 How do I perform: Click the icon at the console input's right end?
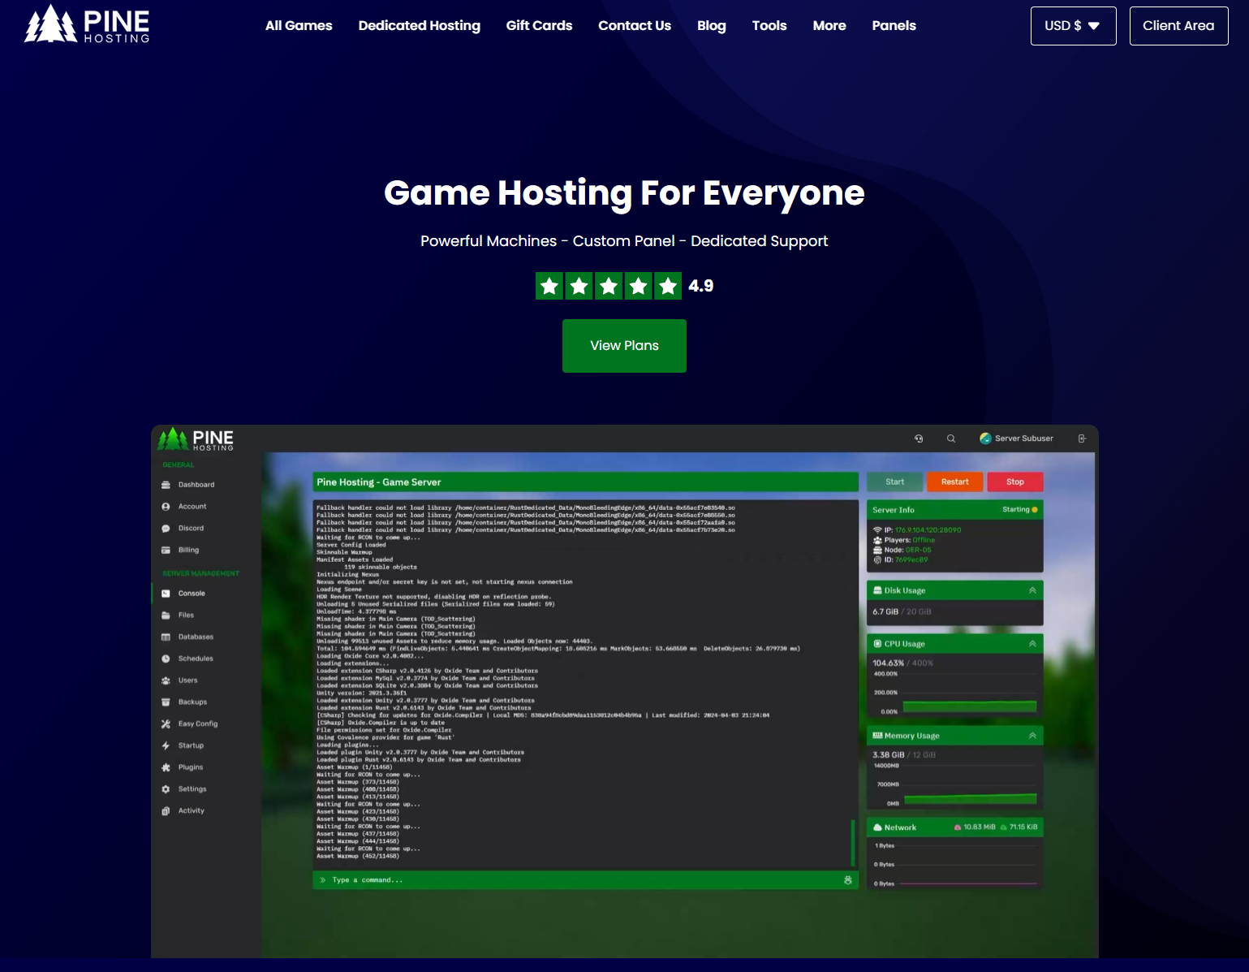point(848,880)
